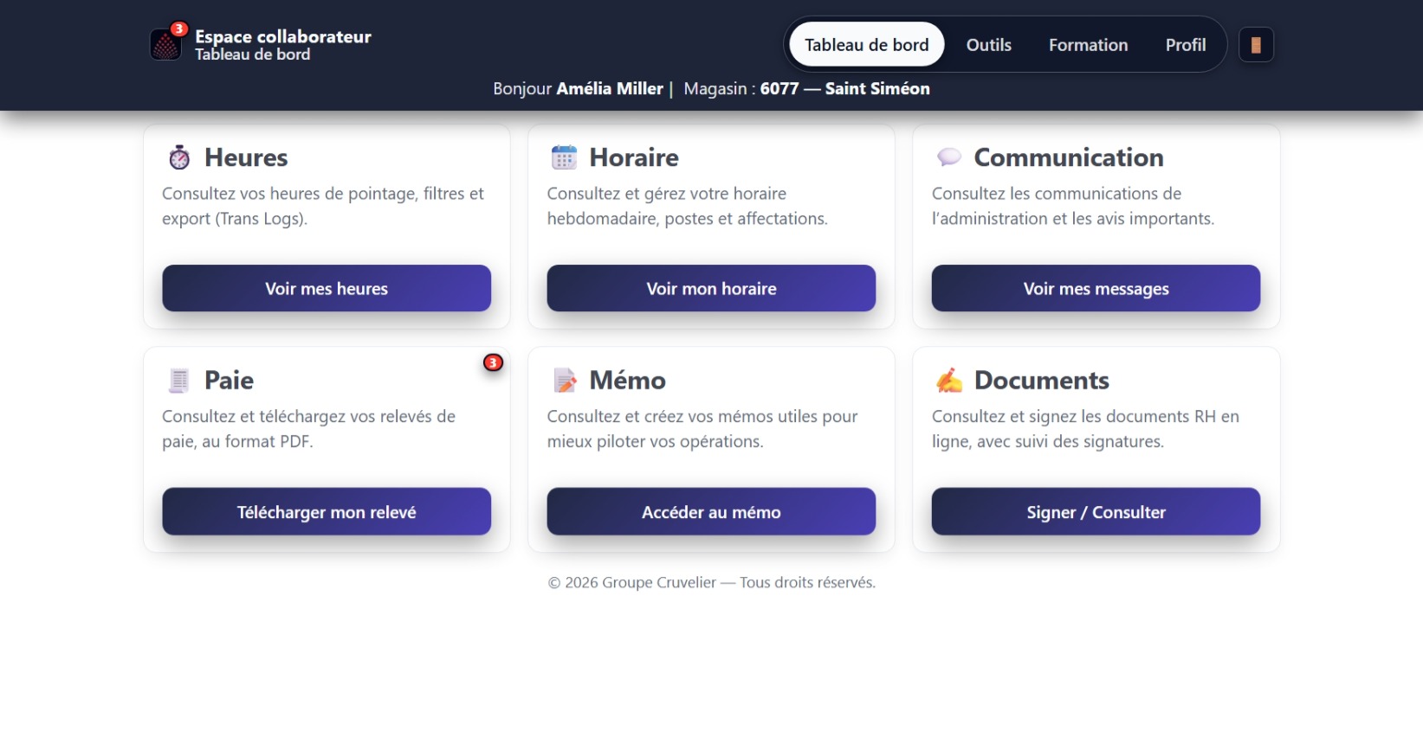Open the Outils menu

tap(988, 45)
